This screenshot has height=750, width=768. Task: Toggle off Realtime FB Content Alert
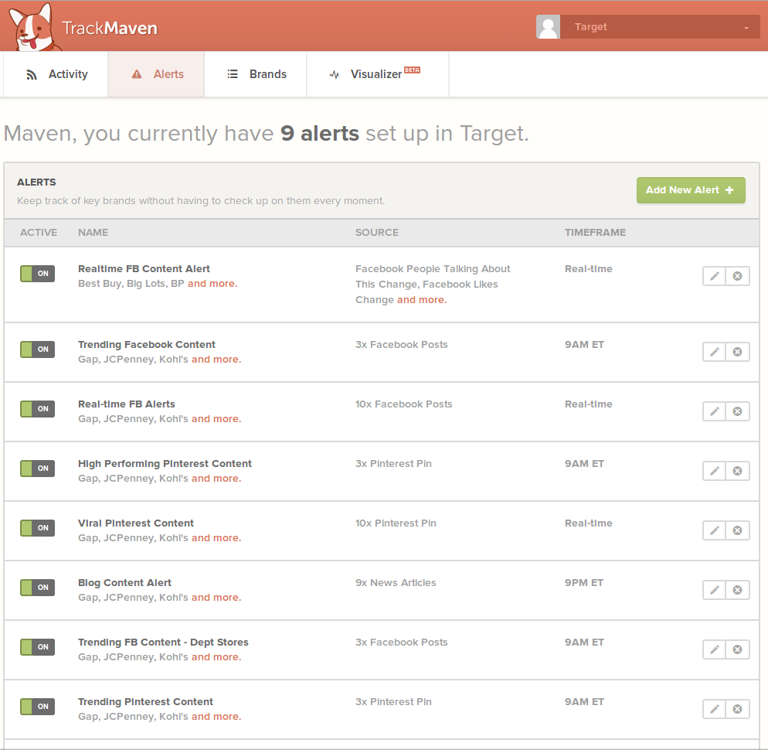[37, 274]
